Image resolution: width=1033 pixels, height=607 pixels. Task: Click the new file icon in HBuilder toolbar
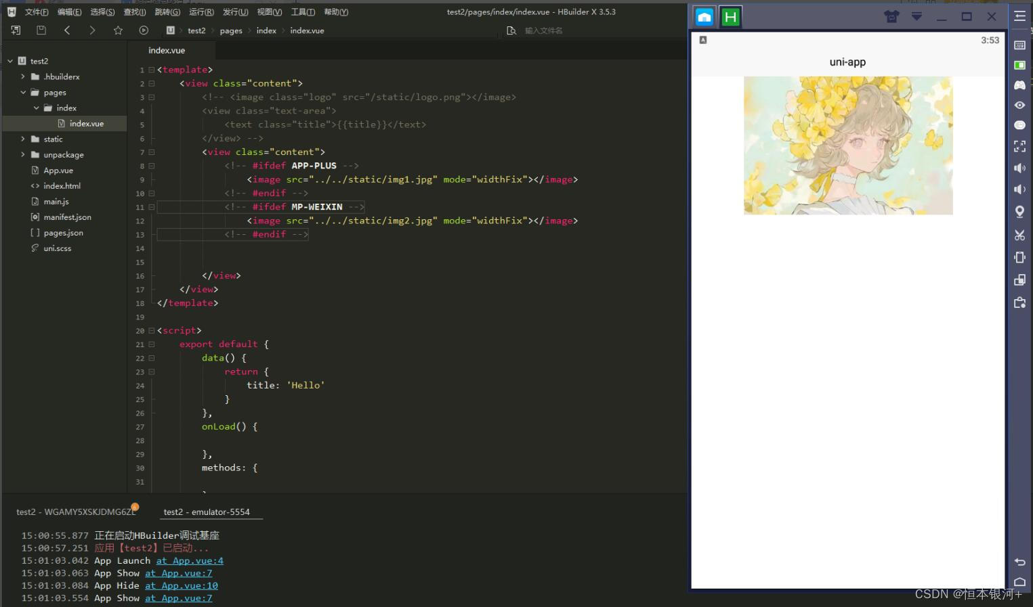click(16, 30)
